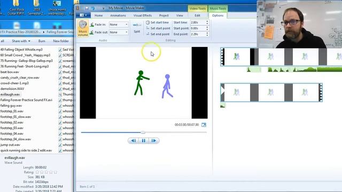
Task: Open the Project tab
Action: [164, 15]
